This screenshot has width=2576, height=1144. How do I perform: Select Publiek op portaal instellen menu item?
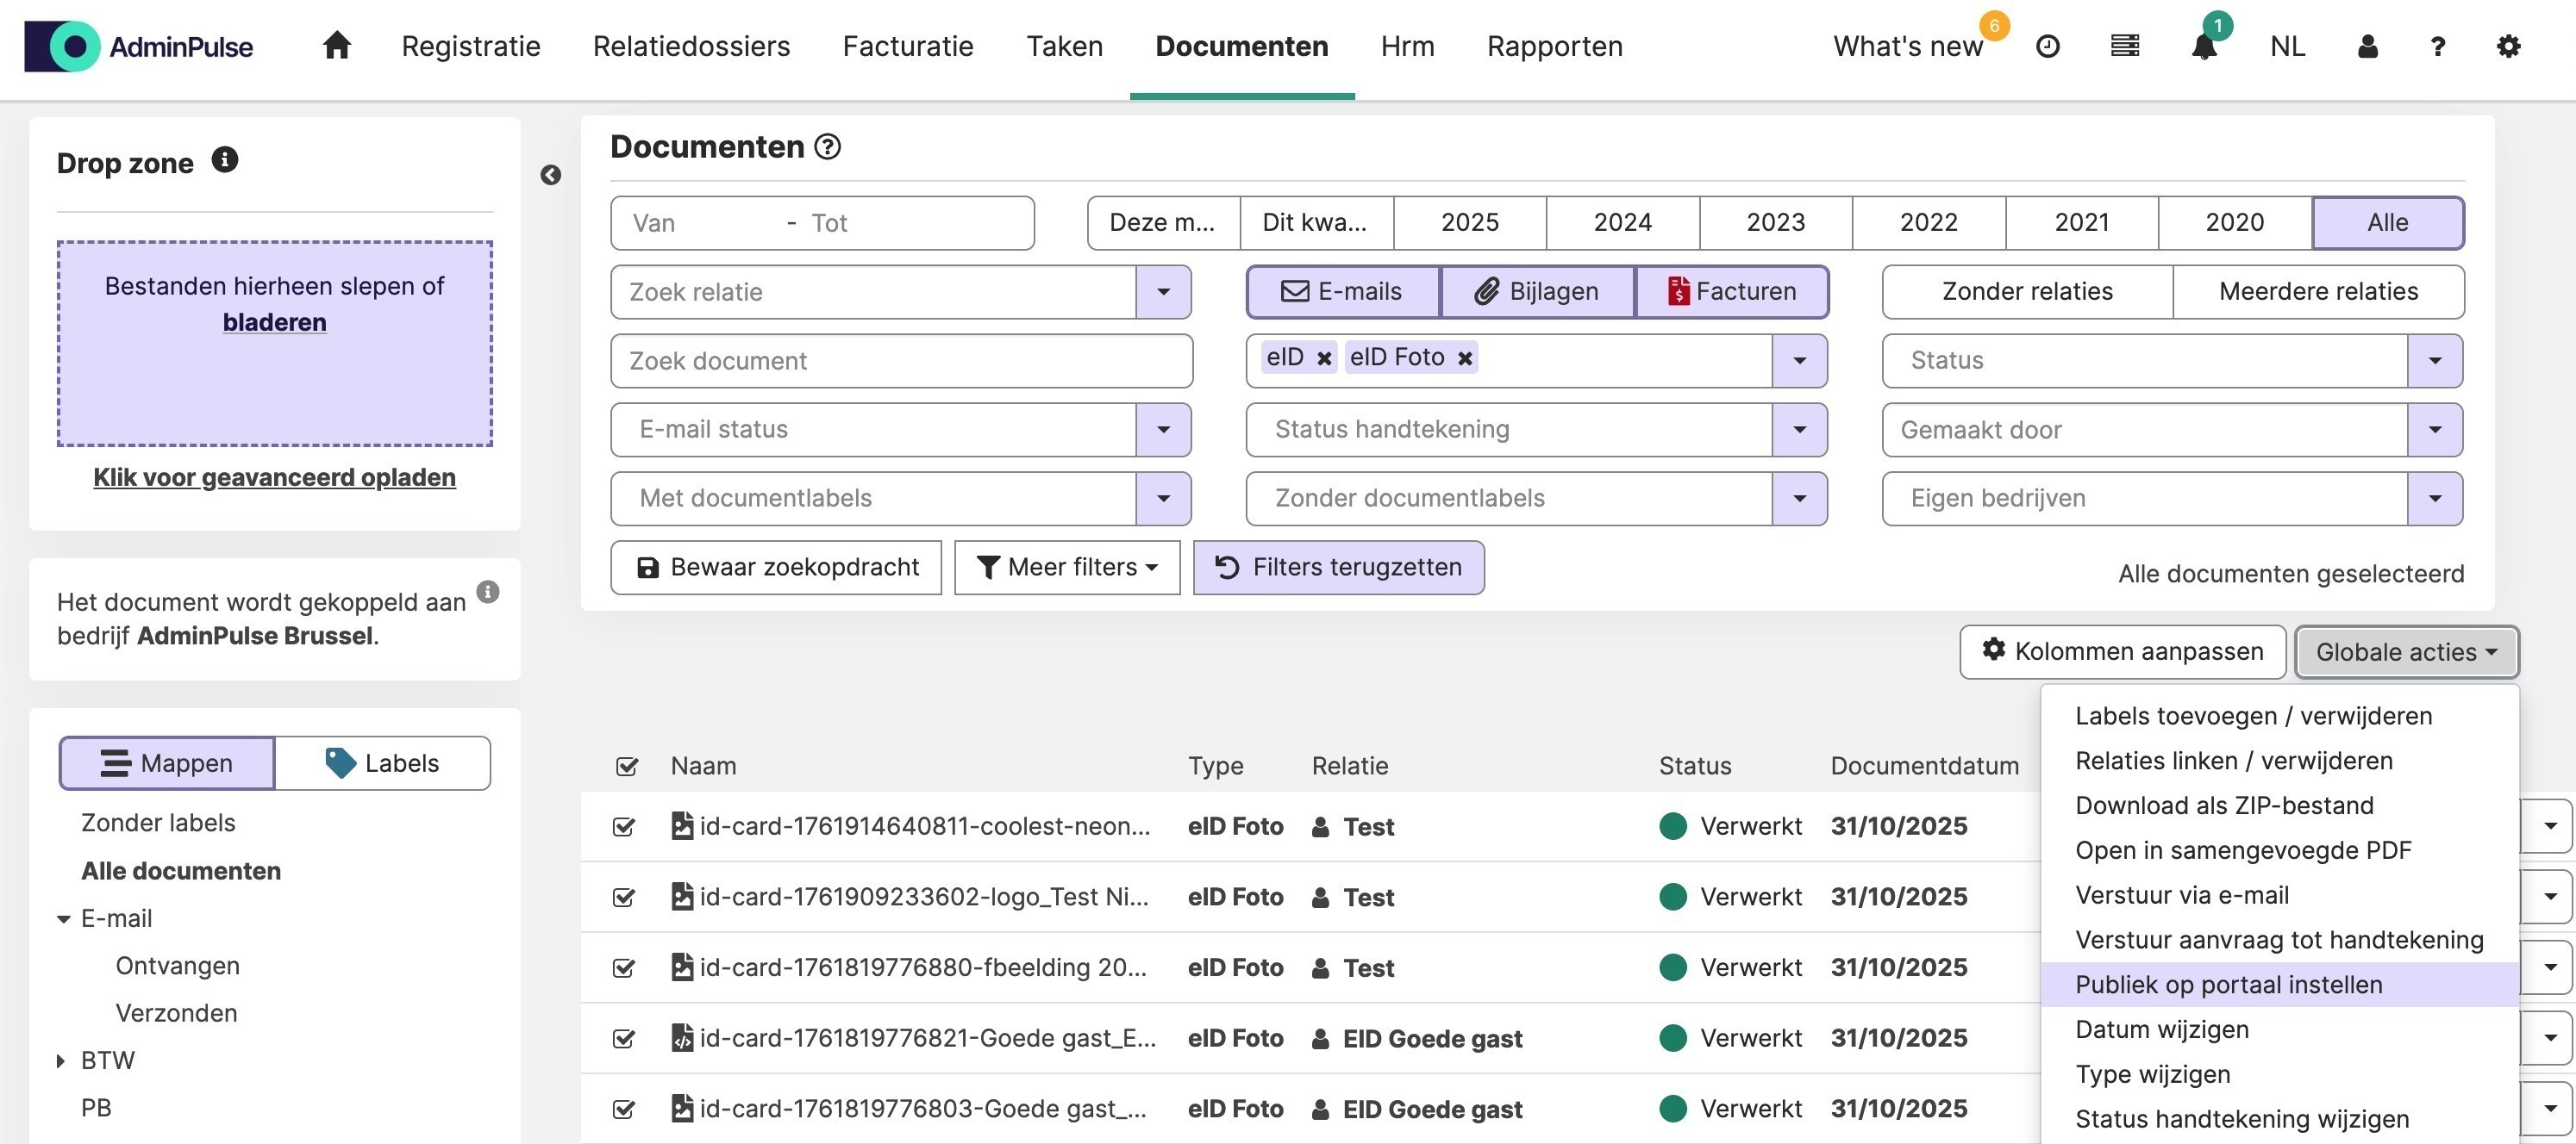click(2228, 985)
